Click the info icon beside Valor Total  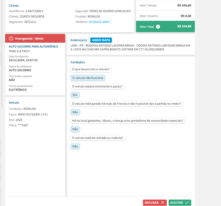[158, 26]
